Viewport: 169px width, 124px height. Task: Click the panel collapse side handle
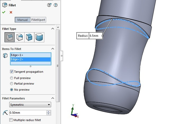pos(62,56)
